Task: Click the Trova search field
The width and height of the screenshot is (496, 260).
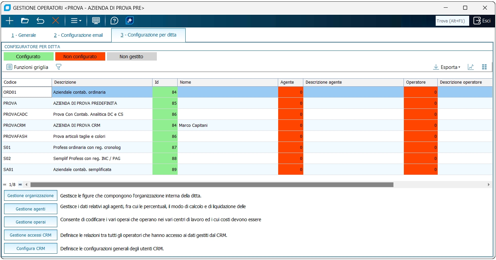Action: [x=452, y=21]
